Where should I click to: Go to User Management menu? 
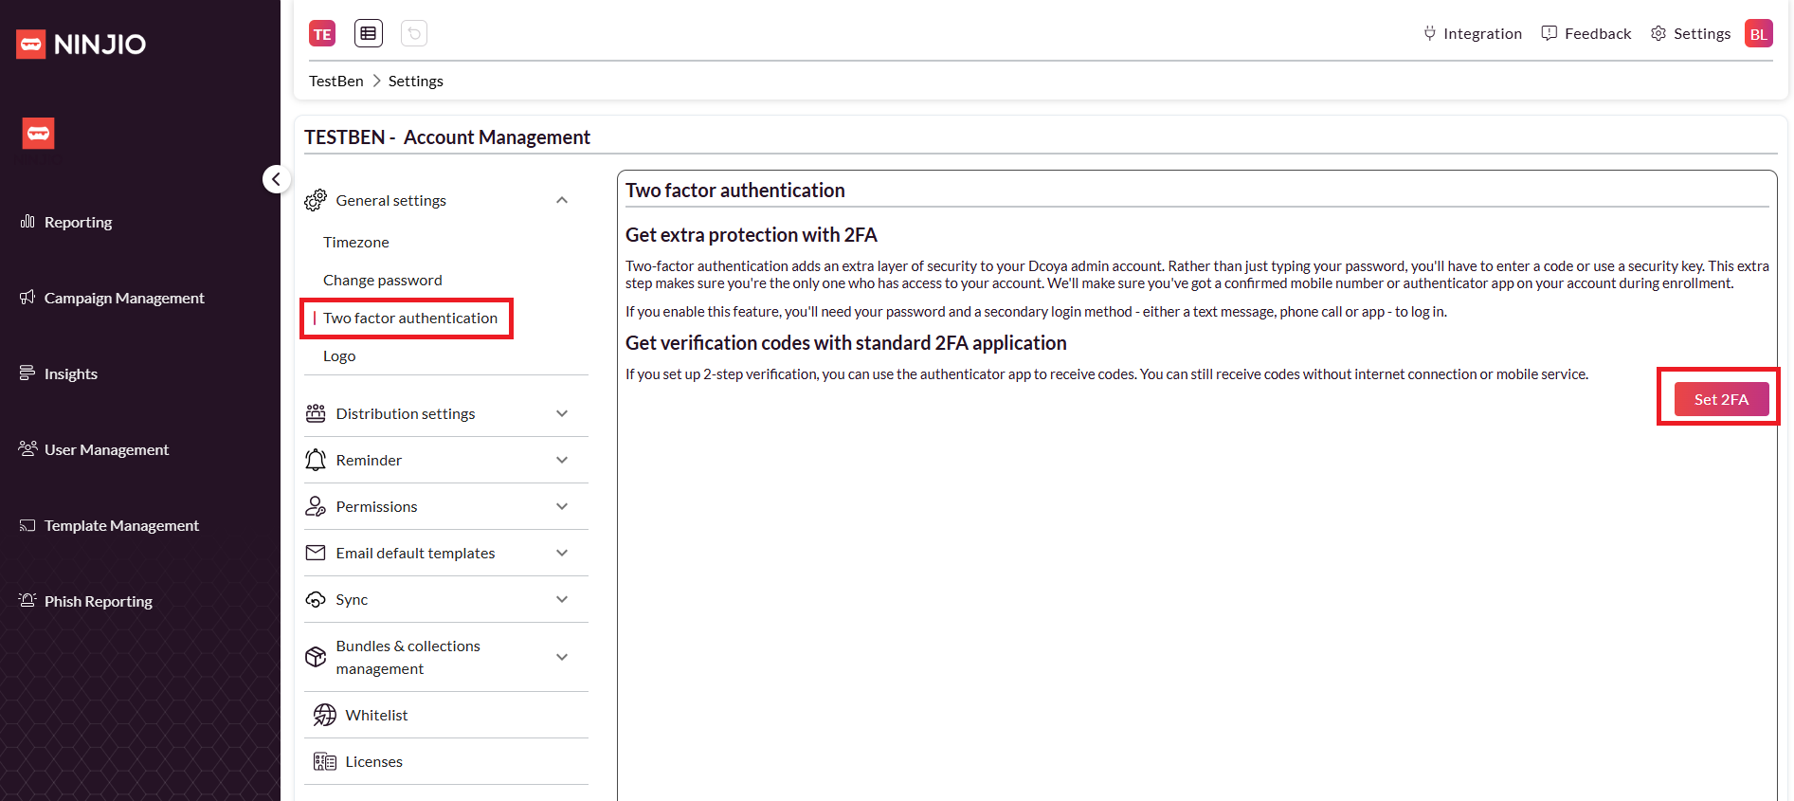(x=106, y=449)
